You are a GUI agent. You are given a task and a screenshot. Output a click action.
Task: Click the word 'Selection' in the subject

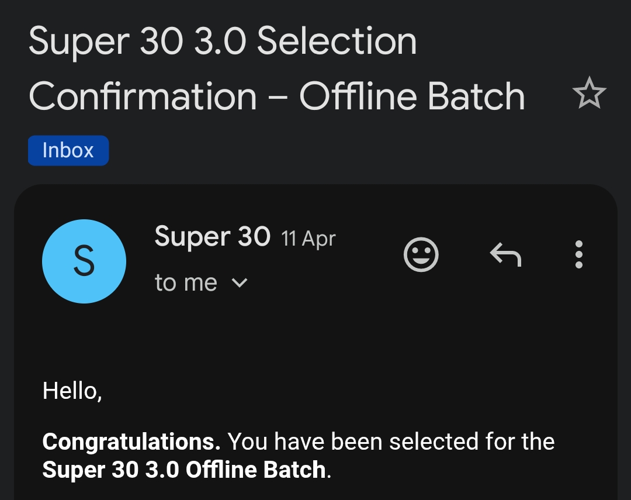pyautogui.click(x=337, y=41)
